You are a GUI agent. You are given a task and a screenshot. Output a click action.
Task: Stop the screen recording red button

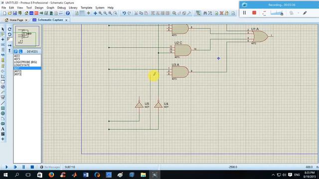click(x=254, y=13)
